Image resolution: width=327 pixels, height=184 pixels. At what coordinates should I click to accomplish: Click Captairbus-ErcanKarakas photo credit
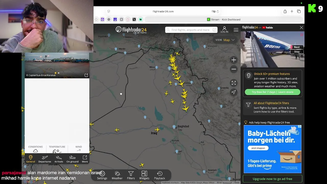[41, 75]
